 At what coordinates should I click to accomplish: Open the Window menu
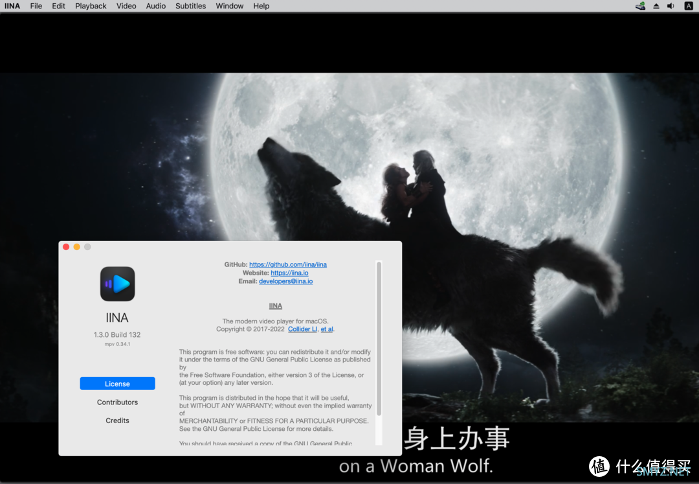[x=230, y=6]
